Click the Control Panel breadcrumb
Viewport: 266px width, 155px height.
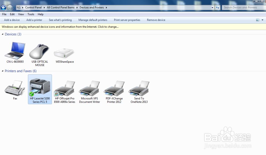34,7
